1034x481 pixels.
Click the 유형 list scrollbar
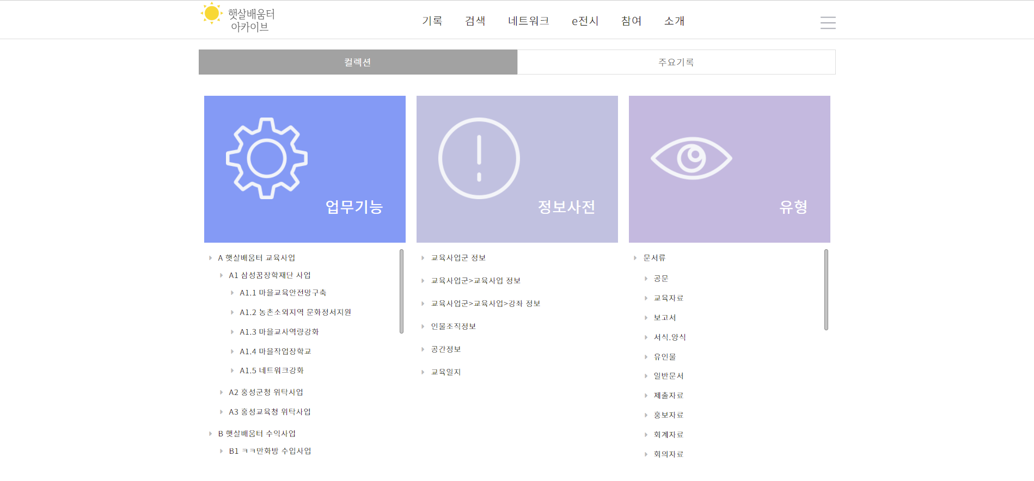tap(826, 289)
